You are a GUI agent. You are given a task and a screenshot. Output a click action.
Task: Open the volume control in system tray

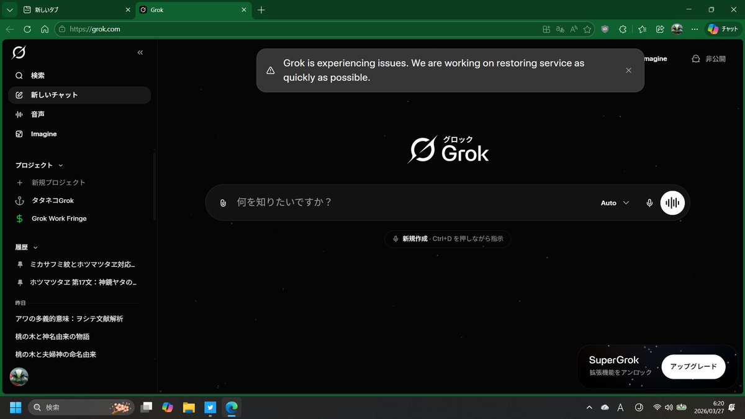pos(669,407)
